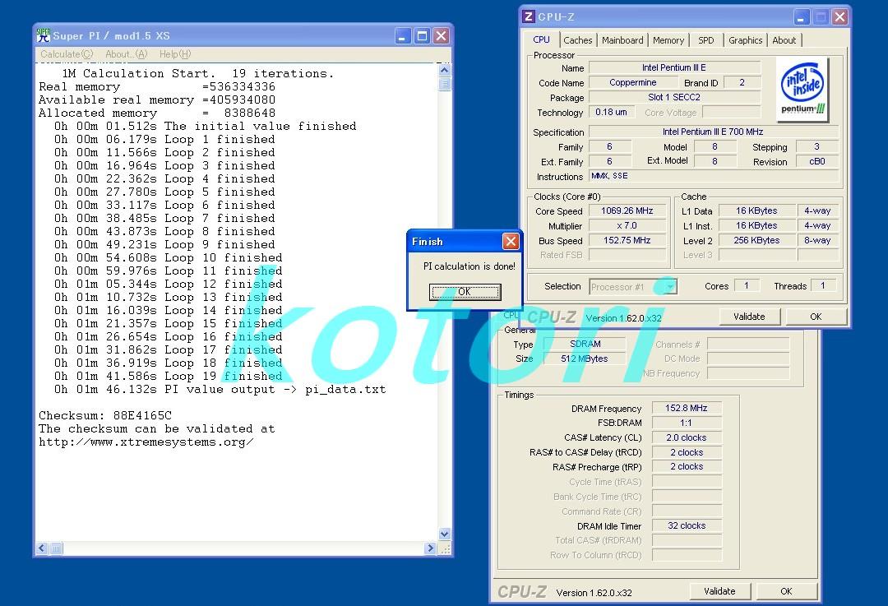Click the Specification Intel Pentium III E 700 MHz
This screenshot has height=606, width=888.
coord(714,132)
